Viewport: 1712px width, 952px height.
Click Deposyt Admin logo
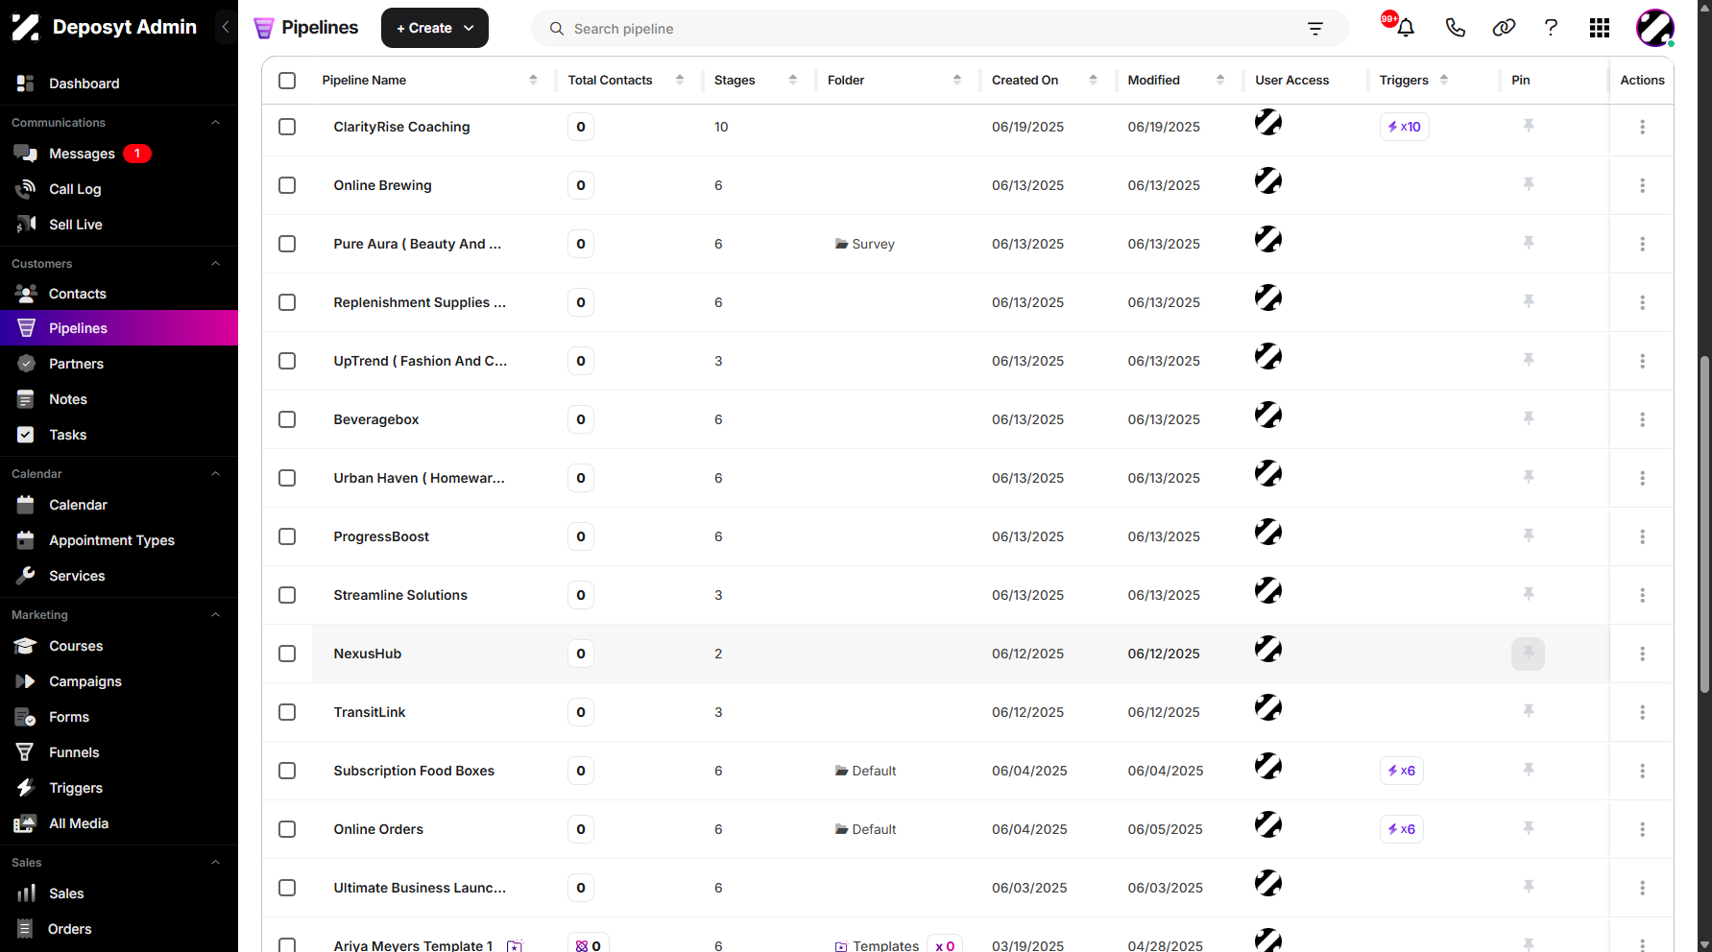coord(104,27)
